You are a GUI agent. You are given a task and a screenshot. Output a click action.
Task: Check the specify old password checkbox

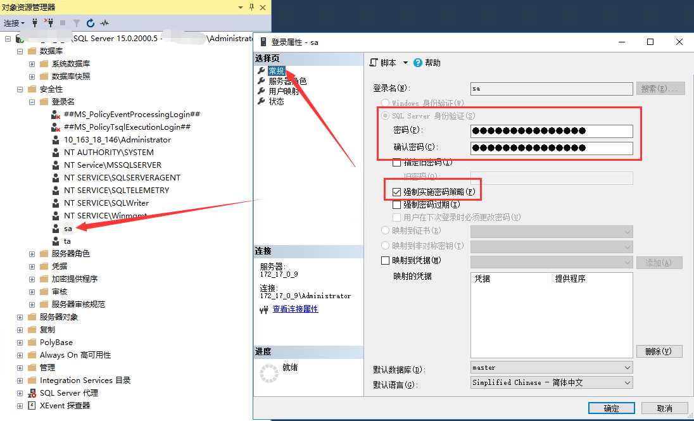click(397, 163)
